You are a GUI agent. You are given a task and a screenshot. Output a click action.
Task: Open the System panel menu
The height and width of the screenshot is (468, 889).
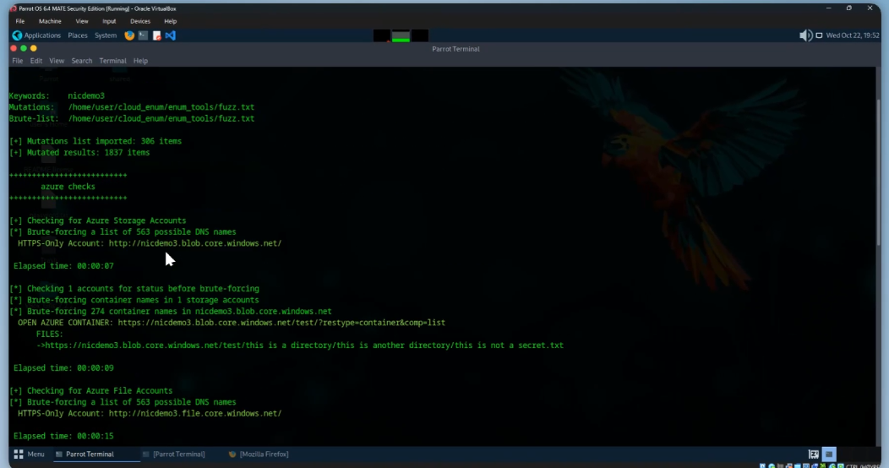pos(106,35)
